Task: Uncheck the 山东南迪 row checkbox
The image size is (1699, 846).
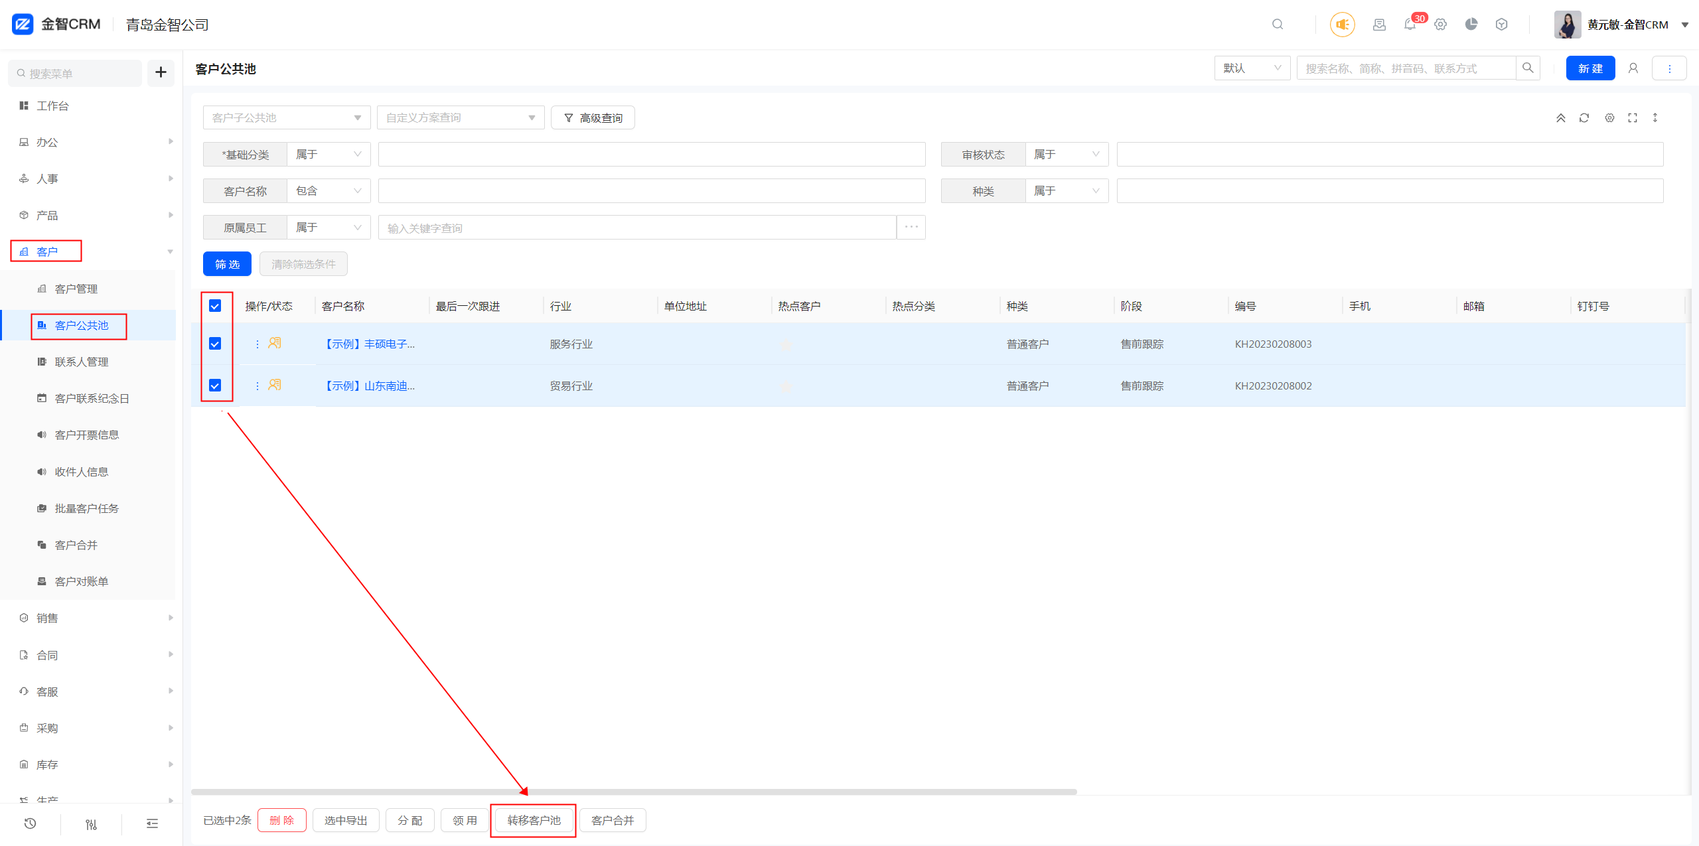Action: 215,386
